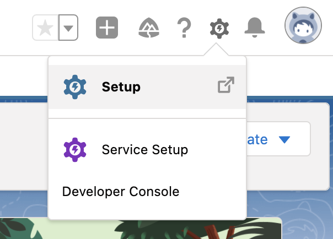
Task: Expand the blue dropdown arrow beside 'ate'
Action: click(284, 139)
